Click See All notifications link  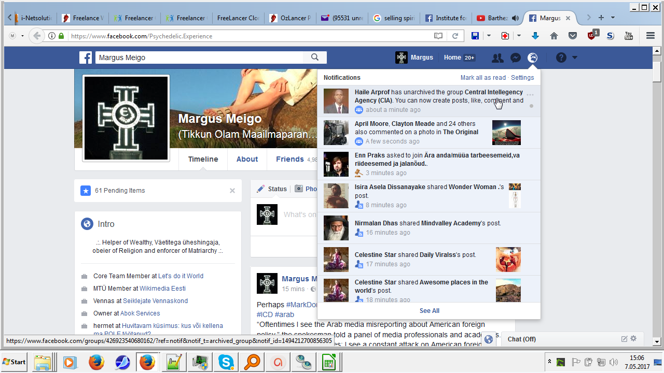tap(429, 311)
